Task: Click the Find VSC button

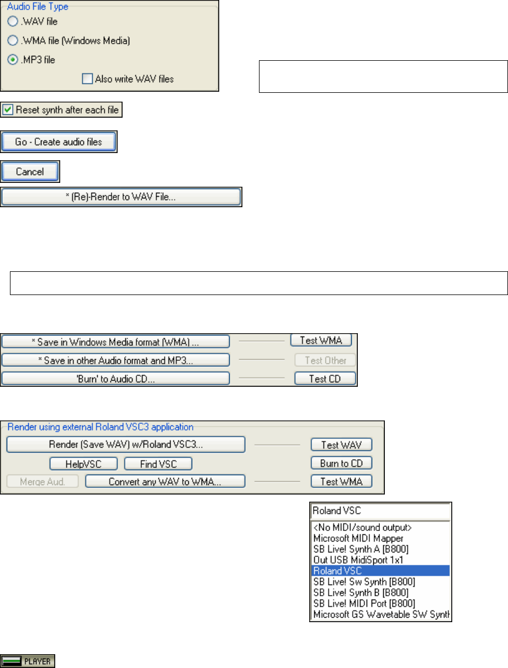Action: coord(158,464)
